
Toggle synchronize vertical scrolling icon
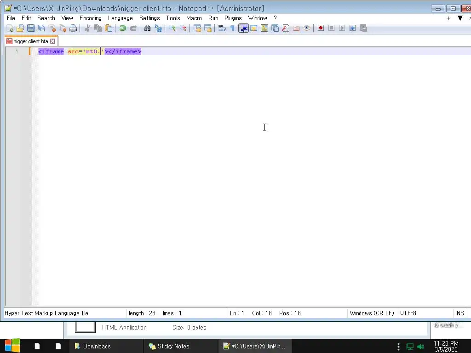[197, 28]
